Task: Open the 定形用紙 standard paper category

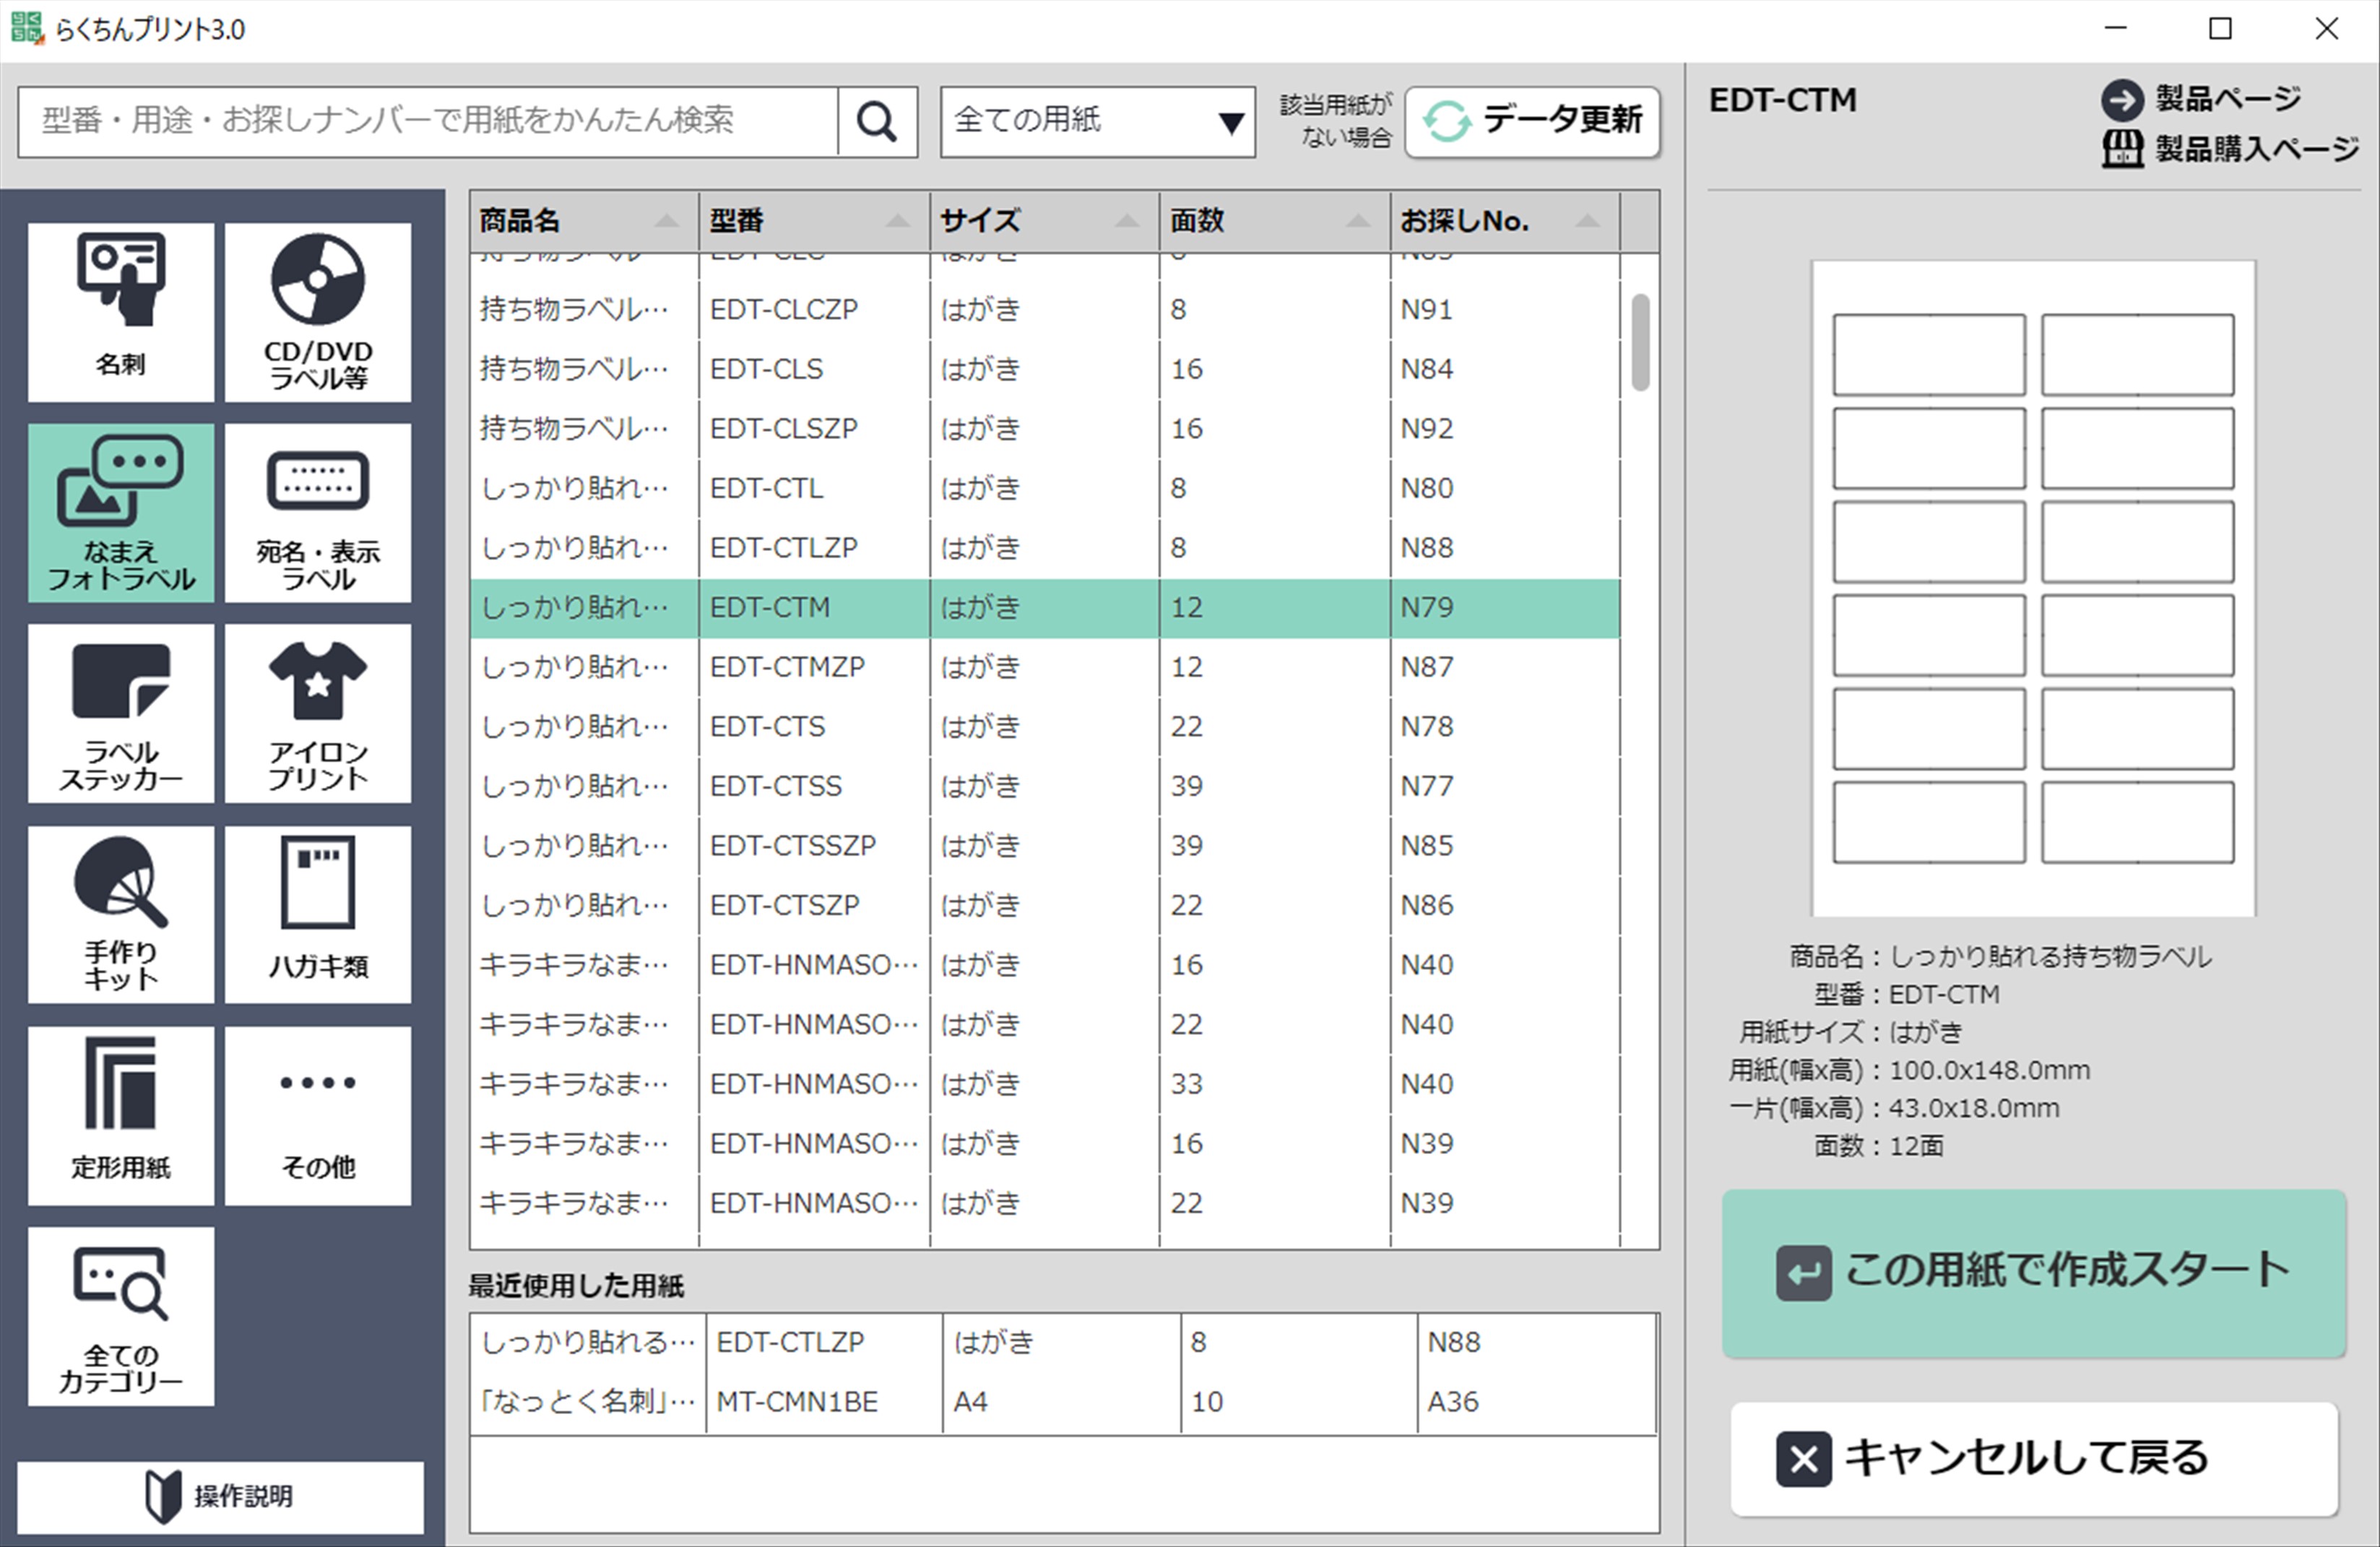Action: (x=121, y=1115)
